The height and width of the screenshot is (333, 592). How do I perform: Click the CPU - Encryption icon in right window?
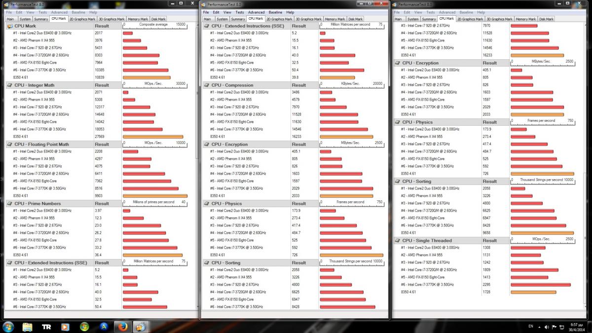[x=398, y=63]
